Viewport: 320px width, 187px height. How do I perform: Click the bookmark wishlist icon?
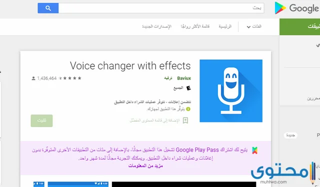point(185,120)
